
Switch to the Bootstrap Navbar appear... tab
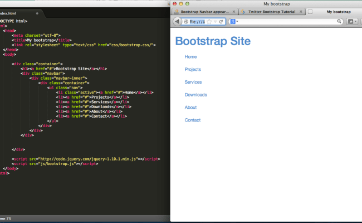204,12
